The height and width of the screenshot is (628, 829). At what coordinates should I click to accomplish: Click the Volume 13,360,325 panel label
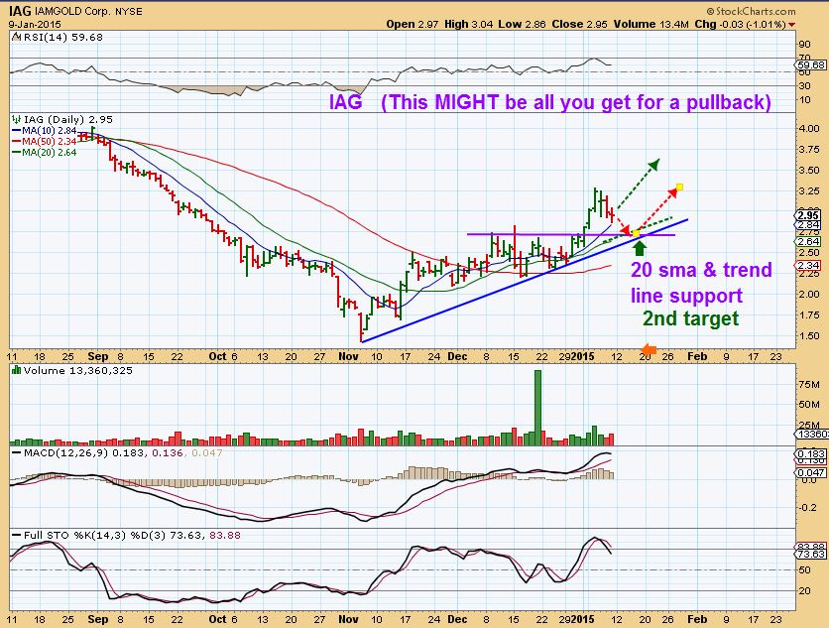click(77, 370)
